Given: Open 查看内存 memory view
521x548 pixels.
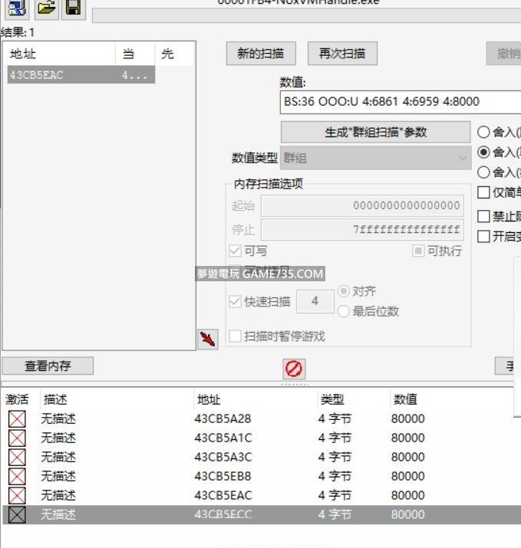Looking at the screenshot, I should pos(48,366).
